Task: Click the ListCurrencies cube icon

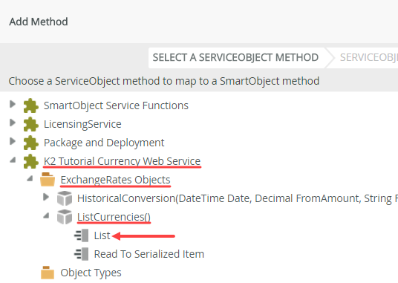Action: (x=65, y=217)
